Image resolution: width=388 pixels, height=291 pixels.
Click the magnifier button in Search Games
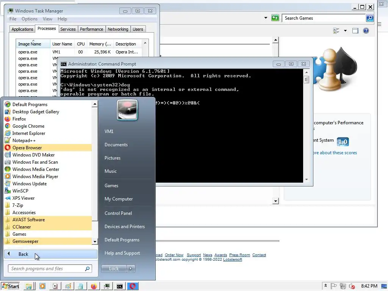(369, 18)
